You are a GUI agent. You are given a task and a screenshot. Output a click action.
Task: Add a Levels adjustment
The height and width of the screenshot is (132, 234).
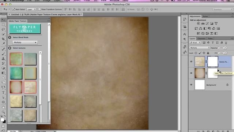pyautogui.click(x=203, y=23)
